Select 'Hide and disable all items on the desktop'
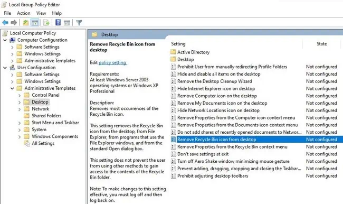The width and height of the screenshot is (343, 204). pos(219,74)
